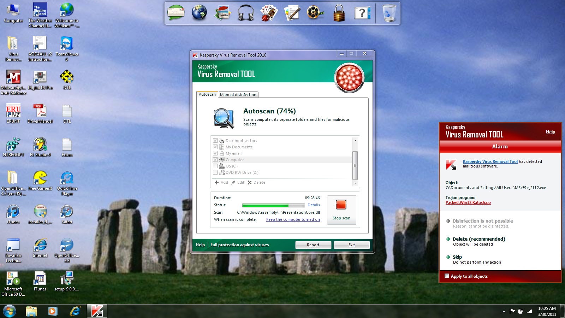The image size is (565, 318).
Task: Click the scan status progress bar
Action: (x=273, y=205)
